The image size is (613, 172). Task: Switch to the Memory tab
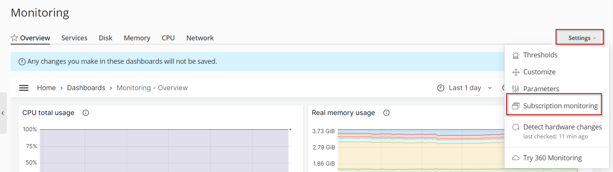[x=137, y=38]
